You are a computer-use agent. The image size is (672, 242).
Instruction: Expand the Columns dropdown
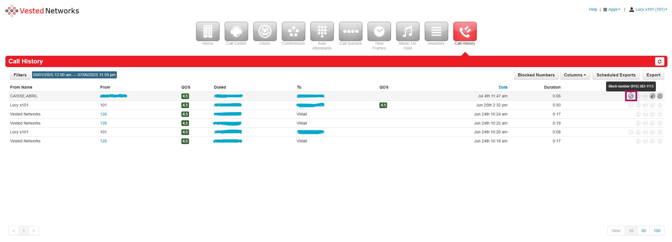click(x=575, y=75)
